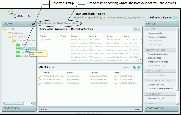Viewport: 181px width, 115px height.
Task: Click Refresh device files
Action: click(158, 54)
